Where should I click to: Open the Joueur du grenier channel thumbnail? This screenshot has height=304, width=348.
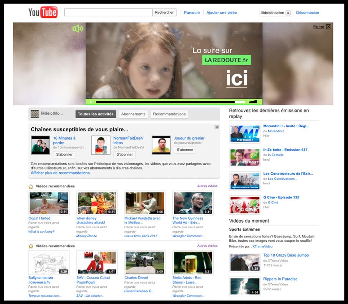(x=161, y=145)
